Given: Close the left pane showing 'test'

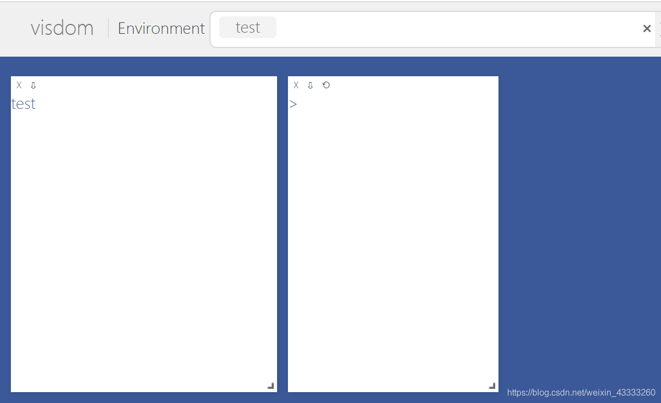Looking at the screenshot, I should tap(19, 85).
